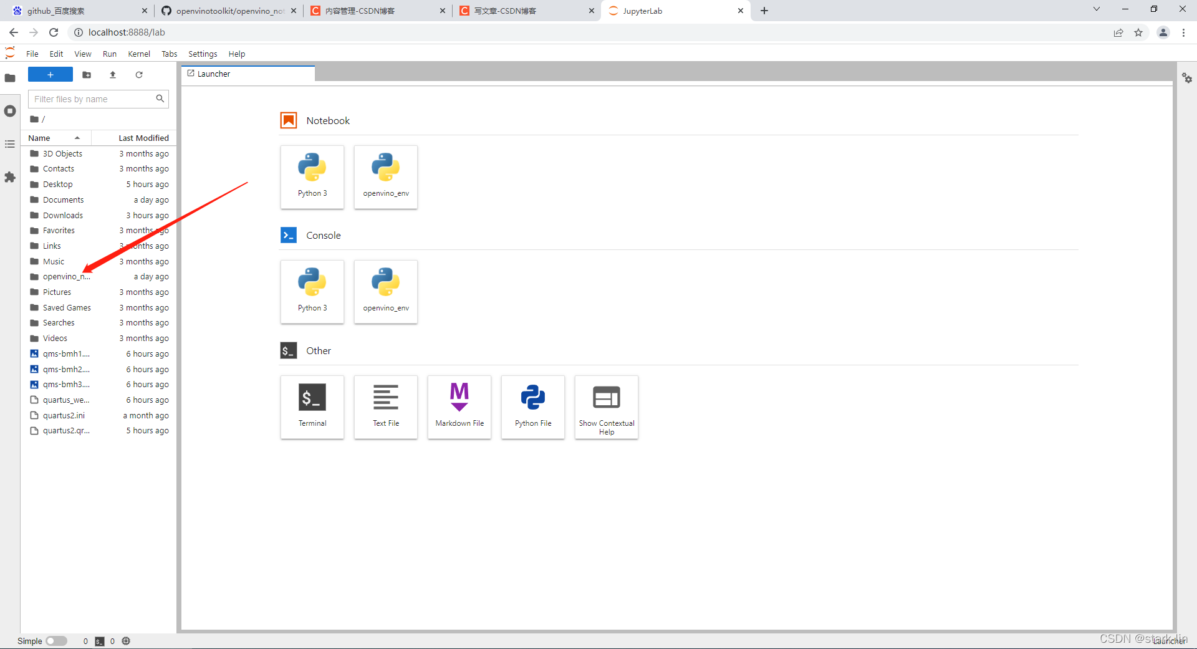The width and height of the screenshot is (1197, 649).
Task: Create a new Text File
Action: (x=386, y=407)
